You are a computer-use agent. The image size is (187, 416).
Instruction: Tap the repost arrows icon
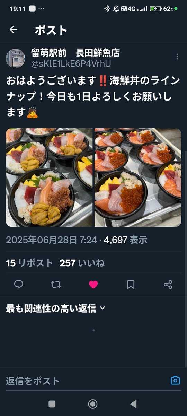(x=56, y=285)
